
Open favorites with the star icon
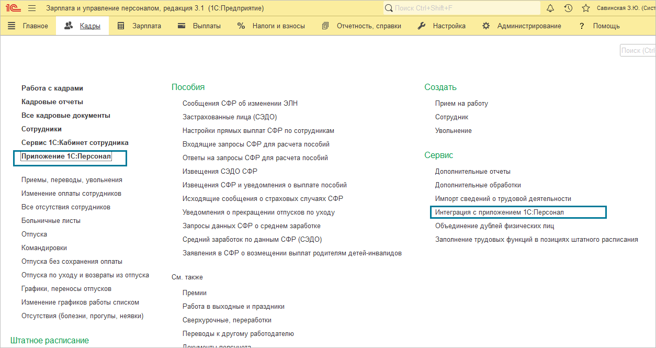tap(586, 8)
